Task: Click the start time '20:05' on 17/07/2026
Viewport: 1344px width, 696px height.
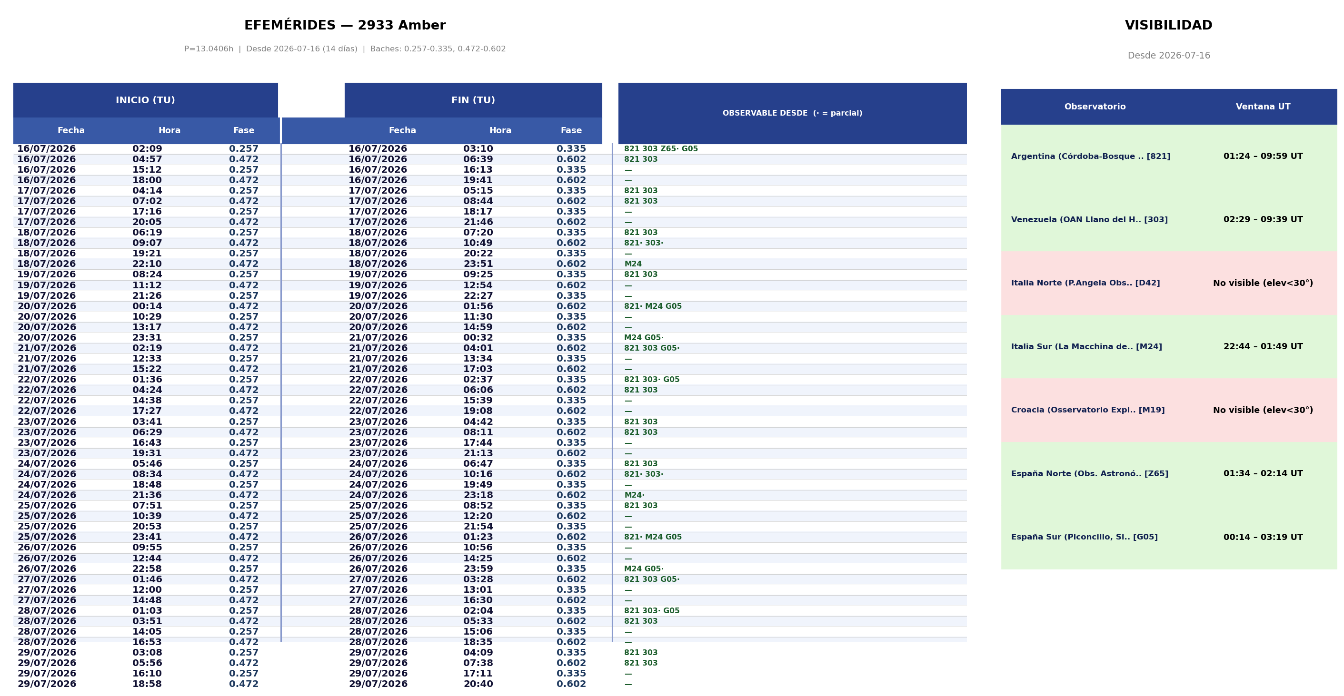Action: pyautogui.click(x=147, y=222)
